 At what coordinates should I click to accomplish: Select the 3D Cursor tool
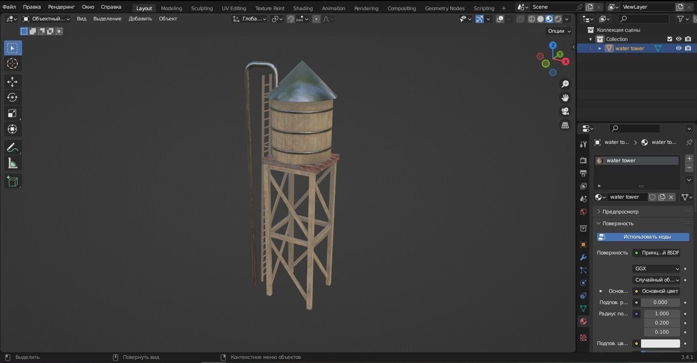(13, 63)
